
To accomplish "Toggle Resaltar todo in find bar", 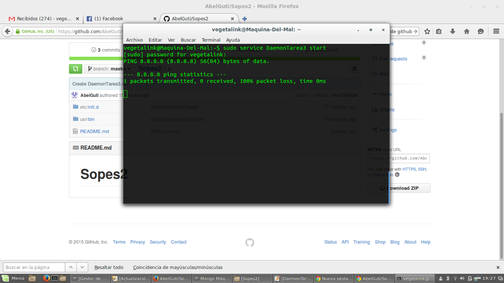I will point(109,267).
